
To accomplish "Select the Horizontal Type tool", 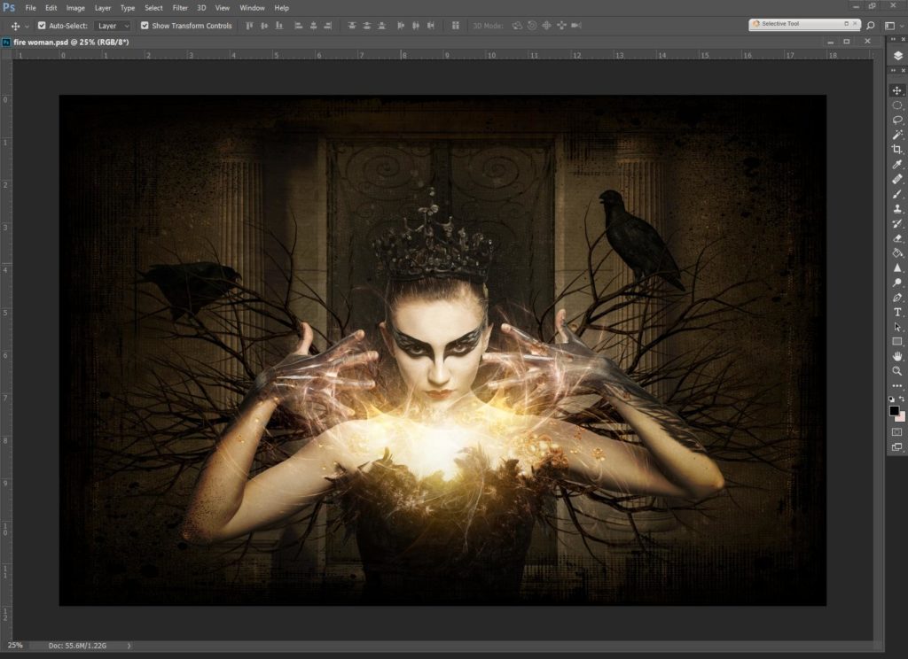I will tap(897, 312).
